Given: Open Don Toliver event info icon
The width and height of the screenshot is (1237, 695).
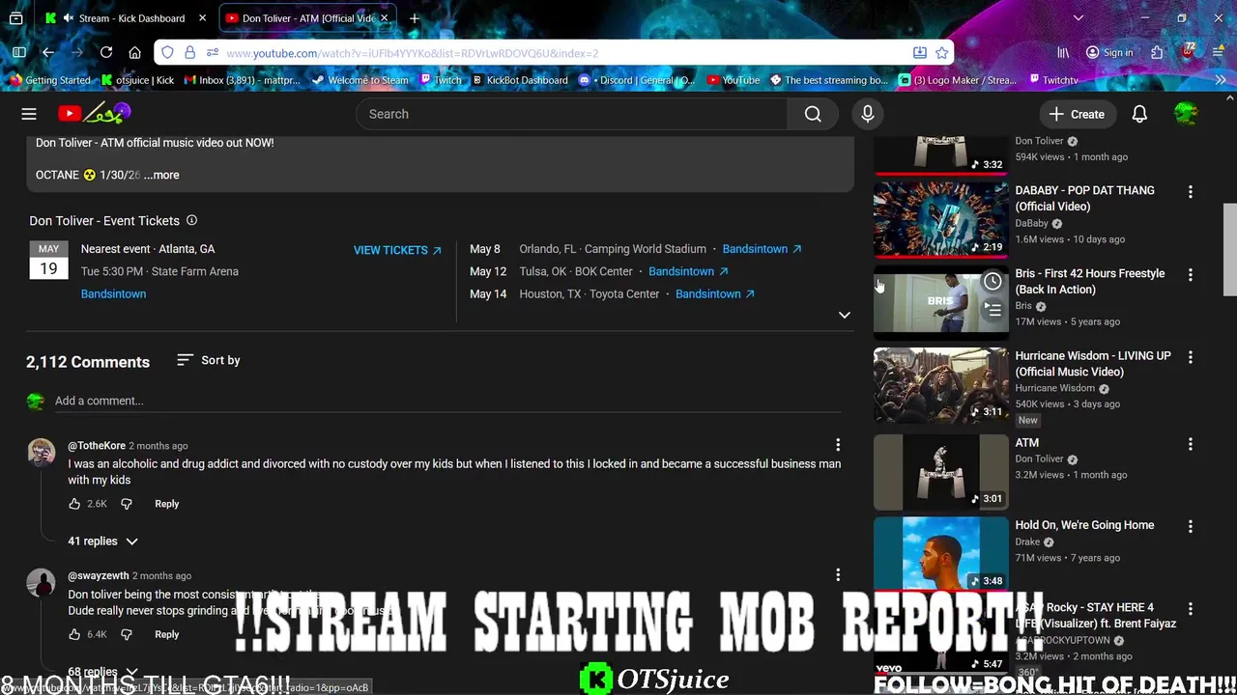Looking at the screenshot, I should pos(191,220).
